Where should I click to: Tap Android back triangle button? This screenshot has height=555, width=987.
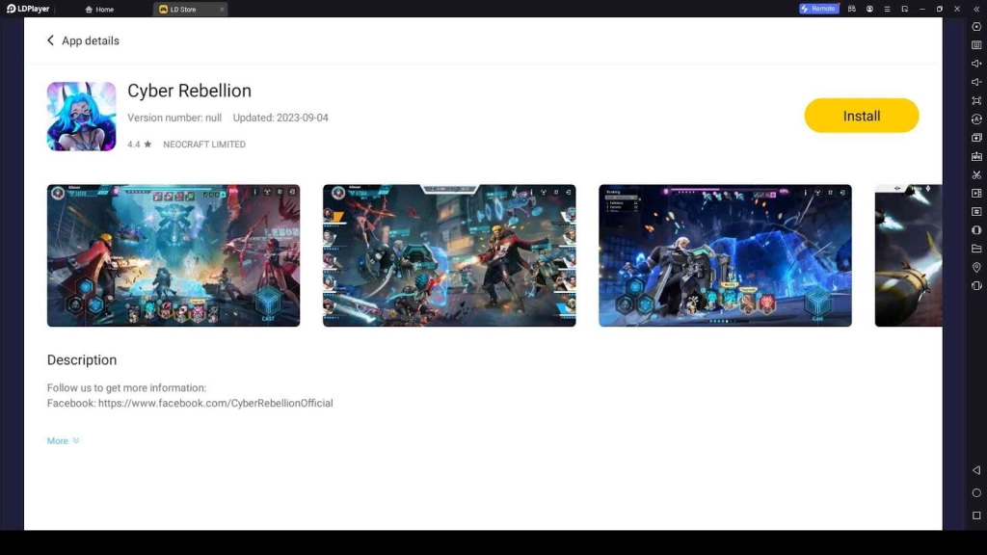tap(976, 470)
